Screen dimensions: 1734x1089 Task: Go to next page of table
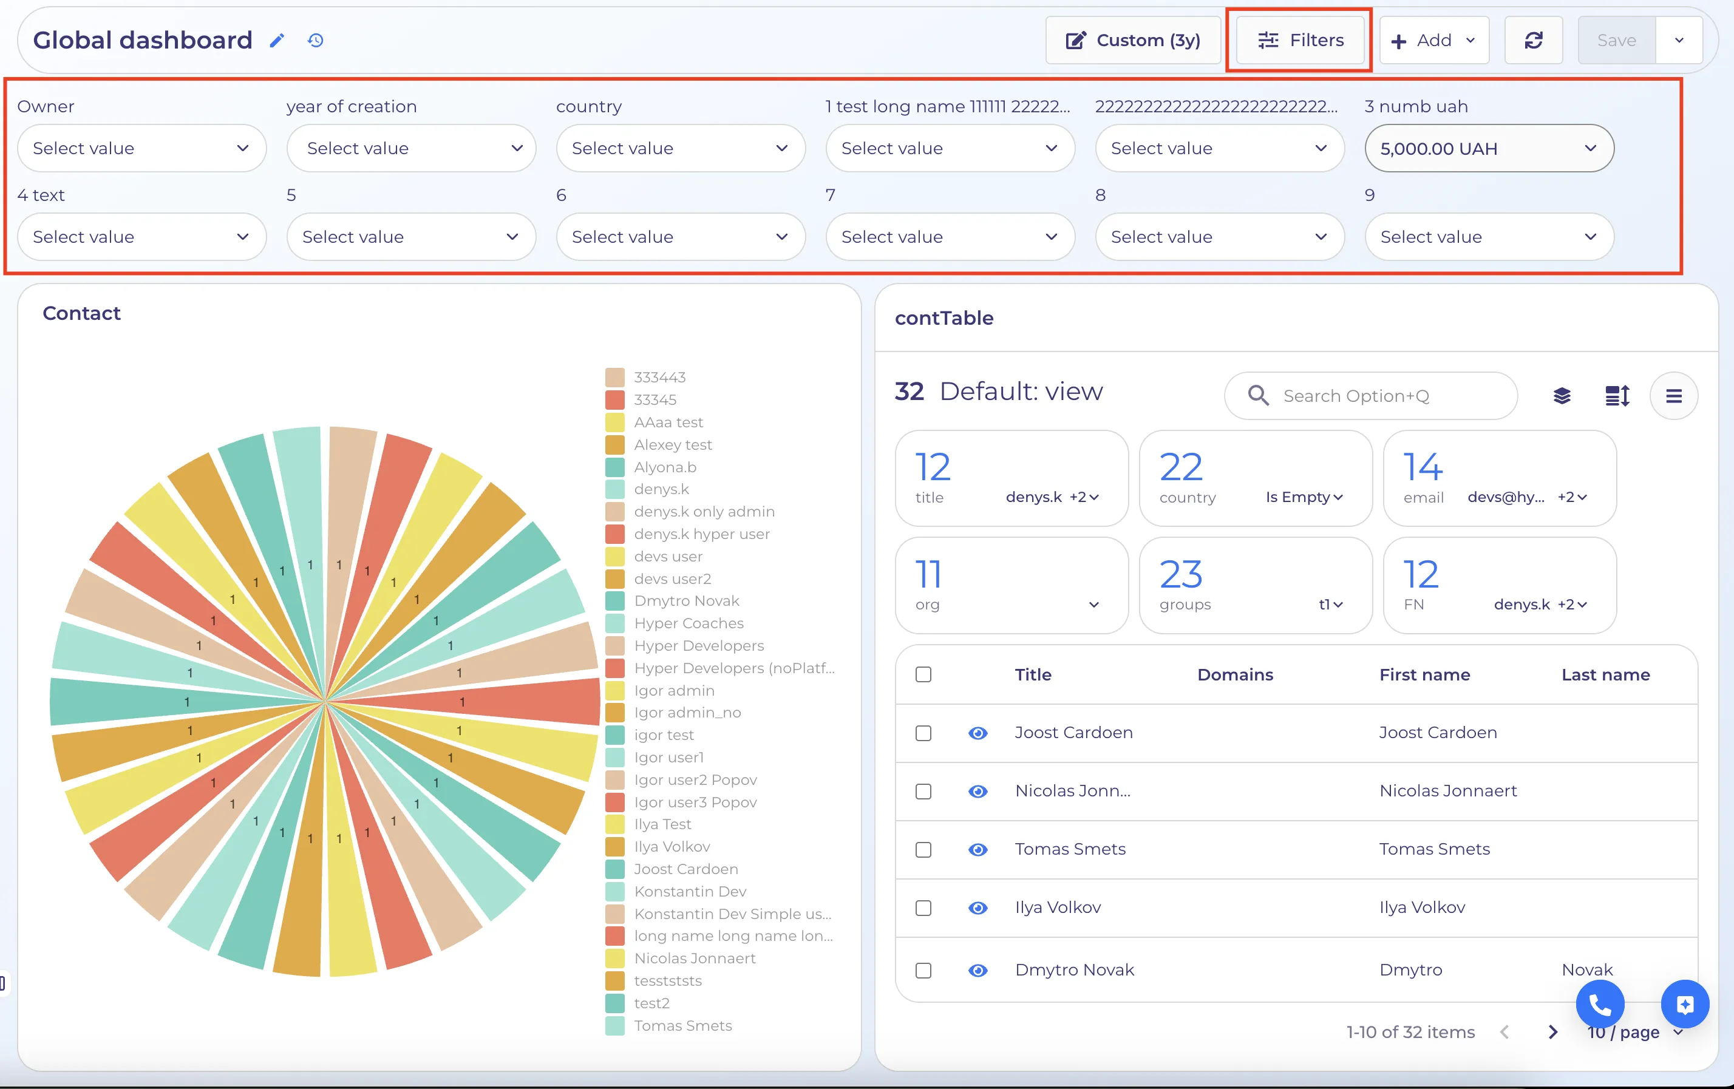(1552, 1032)
